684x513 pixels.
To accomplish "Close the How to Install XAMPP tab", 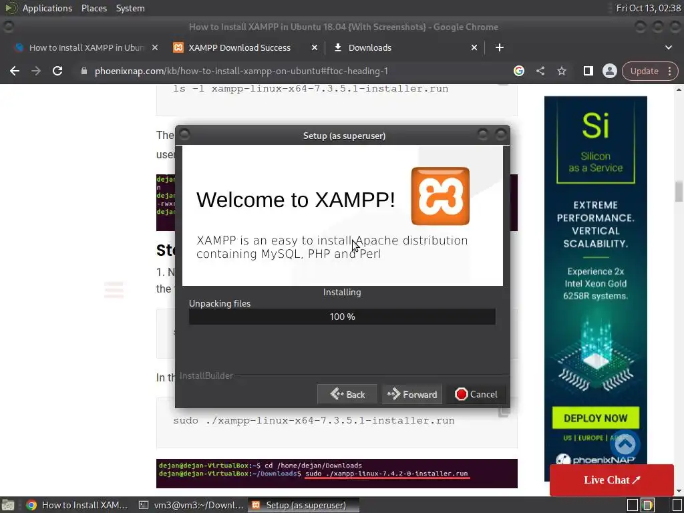I will click(x=155, y=47).
